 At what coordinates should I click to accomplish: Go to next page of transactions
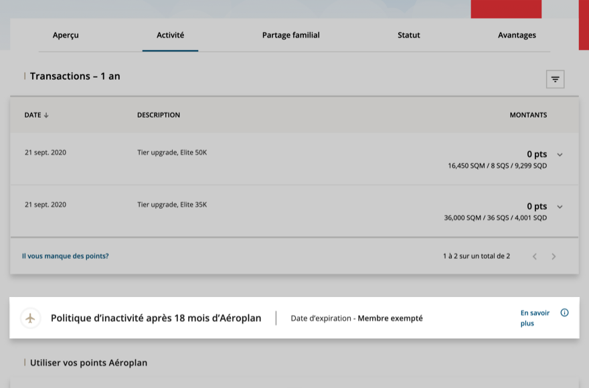click(554, 256)
